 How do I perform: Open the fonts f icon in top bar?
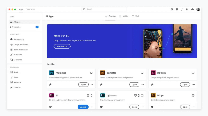[x=182, y=10]
